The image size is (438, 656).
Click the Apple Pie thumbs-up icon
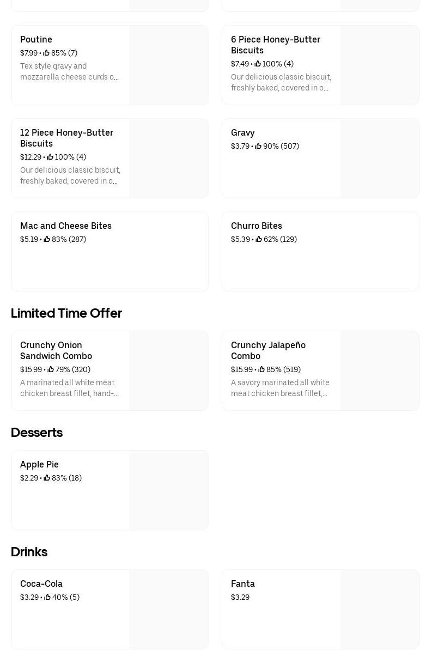click(47, 478)
